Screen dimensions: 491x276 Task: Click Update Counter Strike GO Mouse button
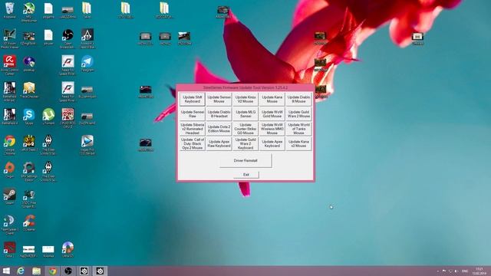tap(245, 129)
